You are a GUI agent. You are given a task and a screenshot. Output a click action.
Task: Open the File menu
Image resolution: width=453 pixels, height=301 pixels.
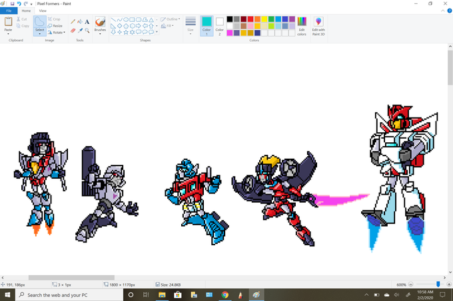pyautogui.click(x=9, y=11)
